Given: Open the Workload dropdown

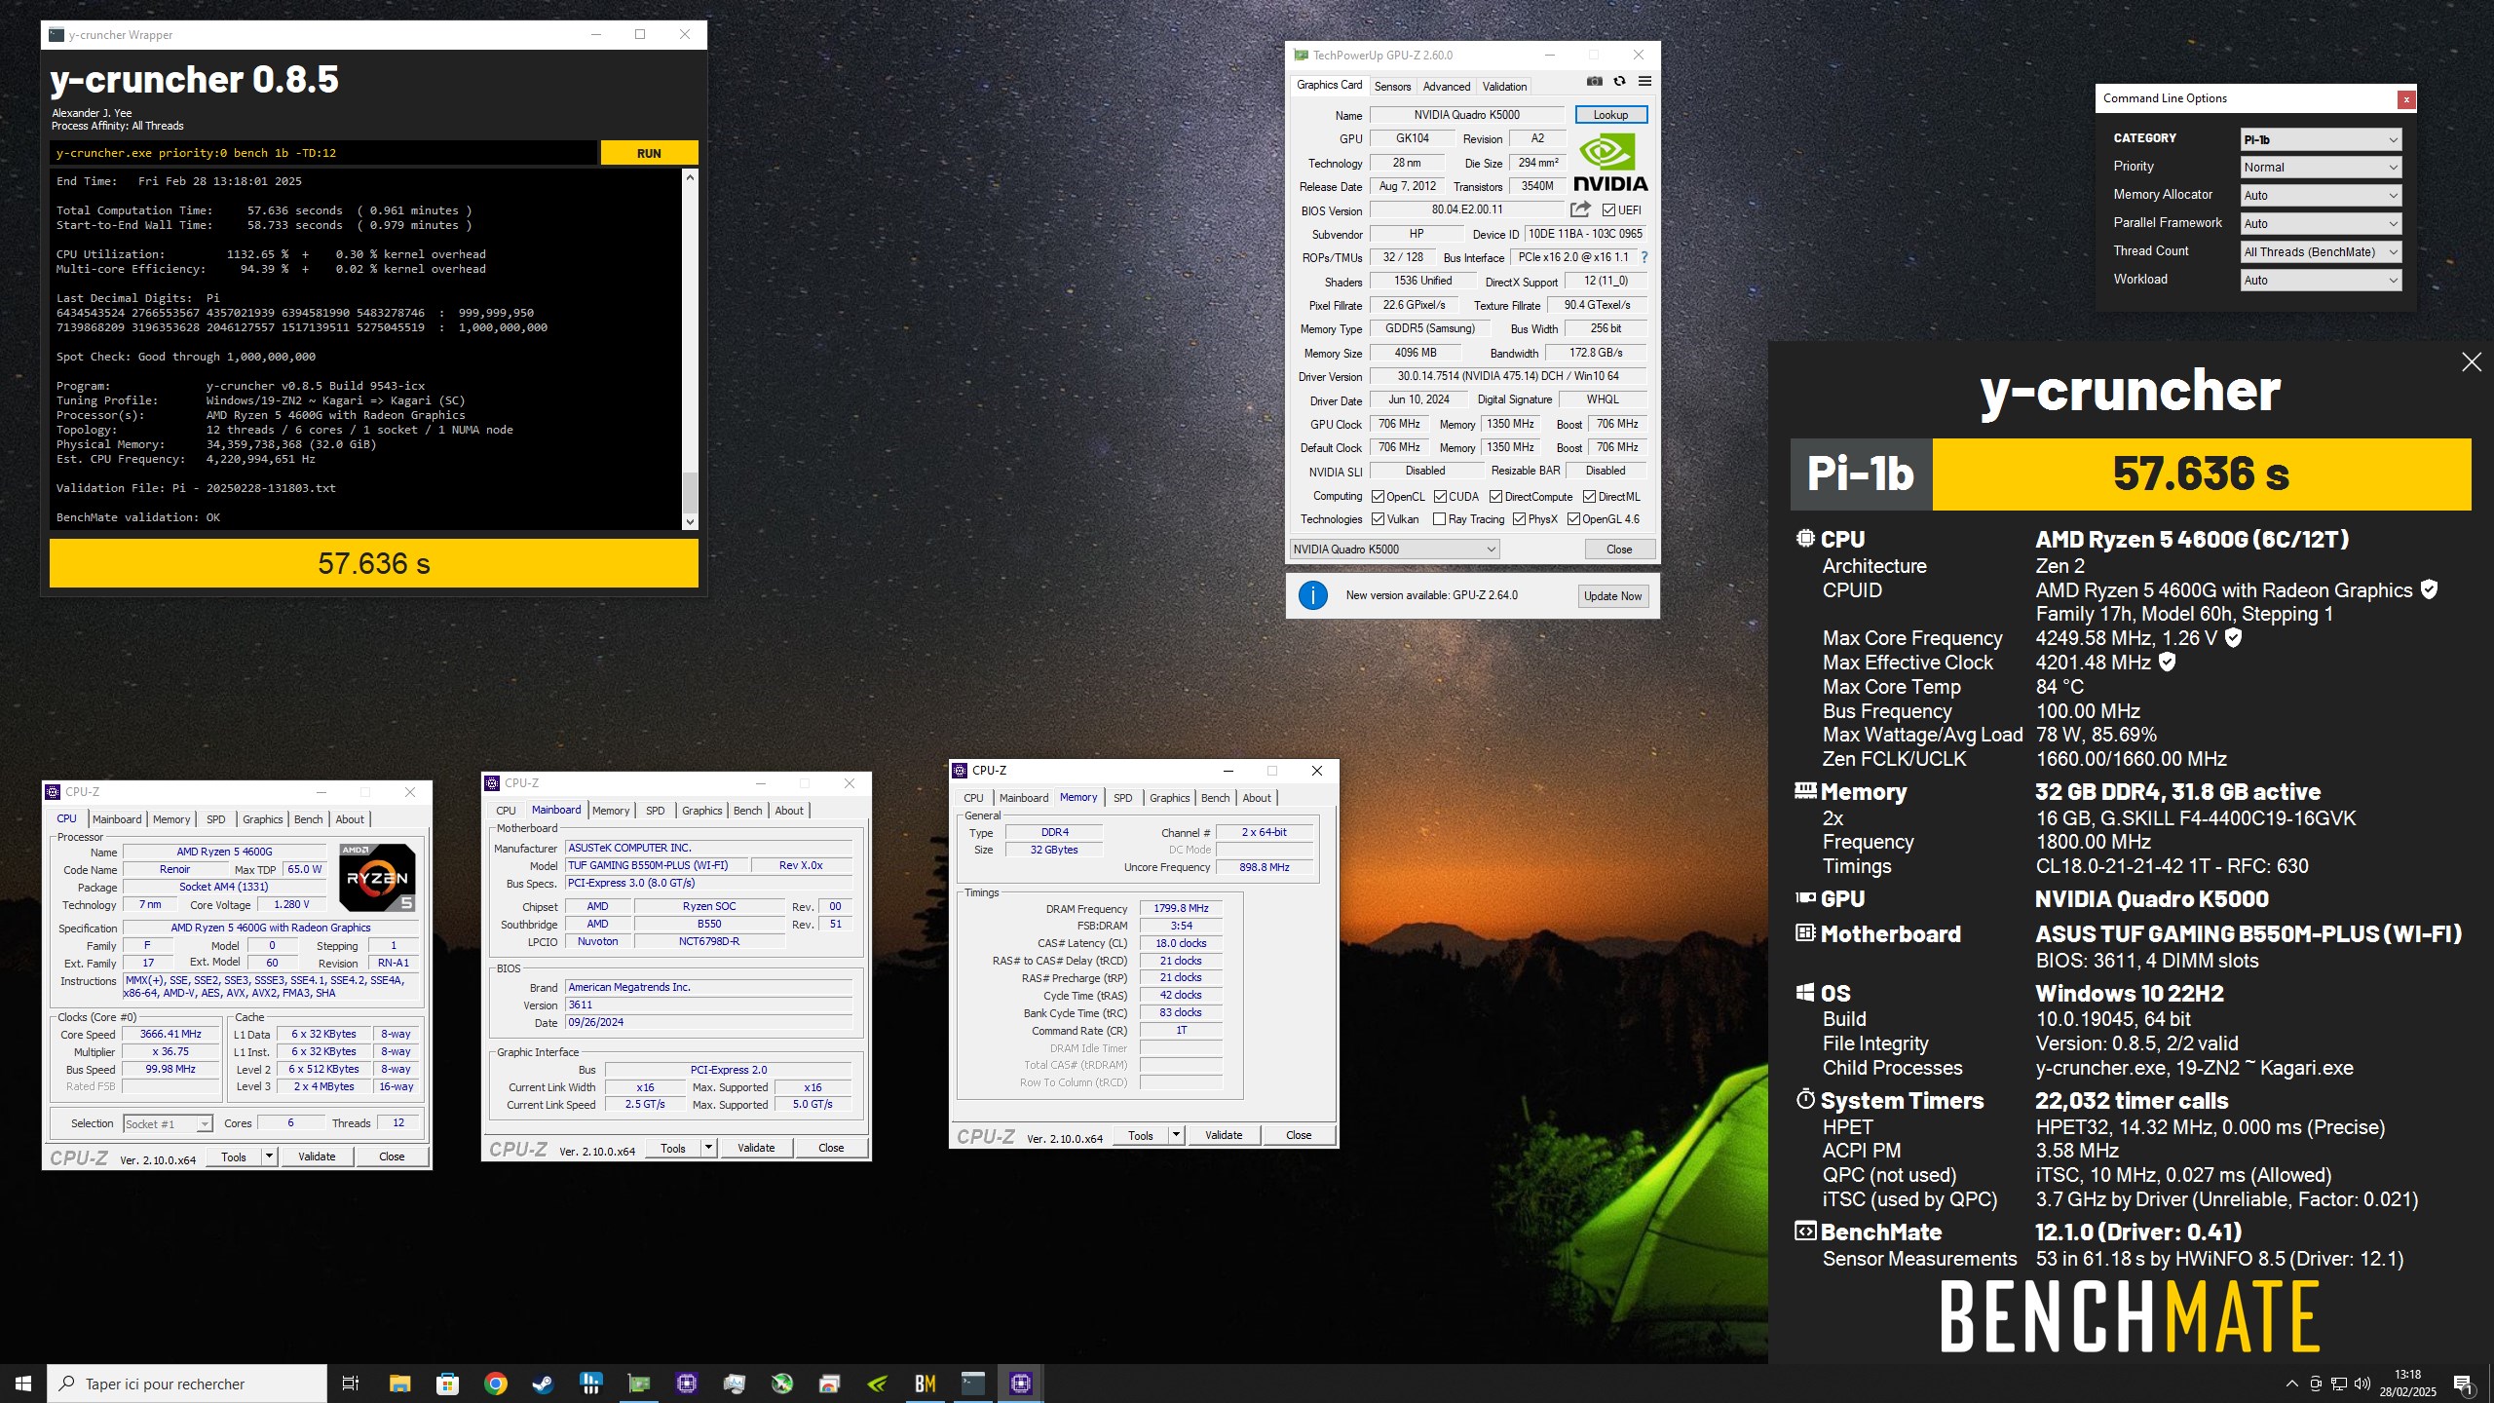Looking at the screenshot, I should pos(2321,281).
